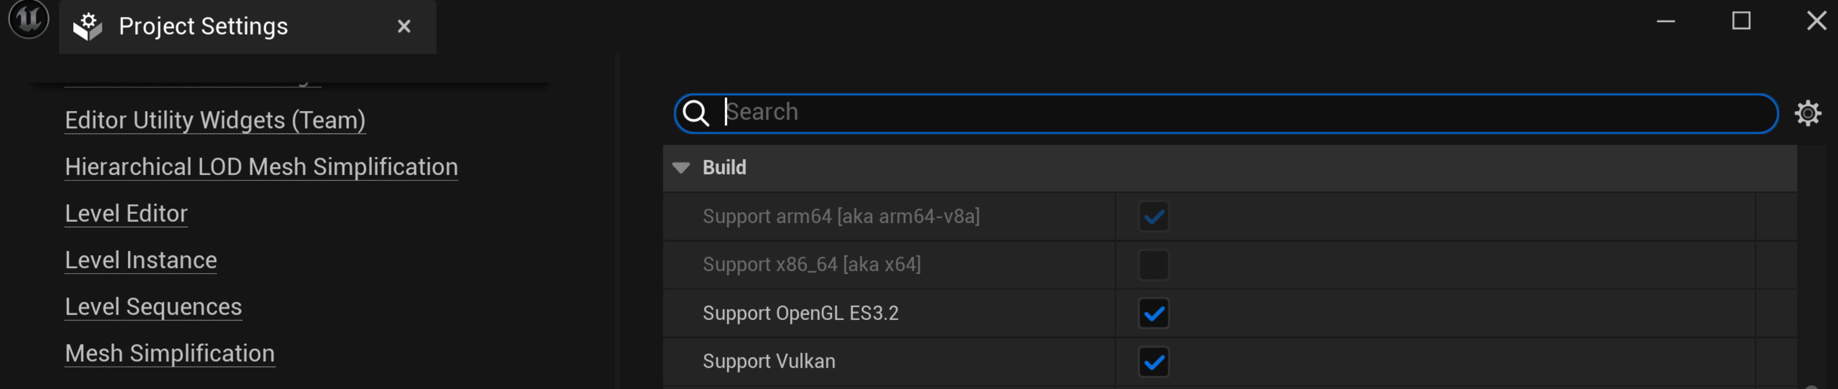Uncheck Support Vulkan
The width and height of the screenshot is (1838, 389).
[x=1153, y=360]
